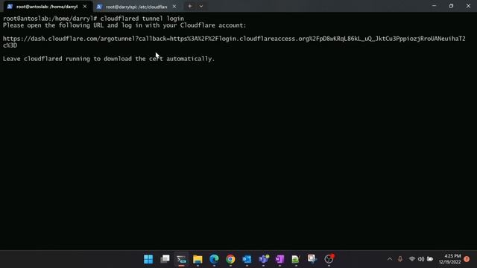This screenshot has width=477, height=268.
Task: Show hidden system tray icons
Action: [390, 259]
